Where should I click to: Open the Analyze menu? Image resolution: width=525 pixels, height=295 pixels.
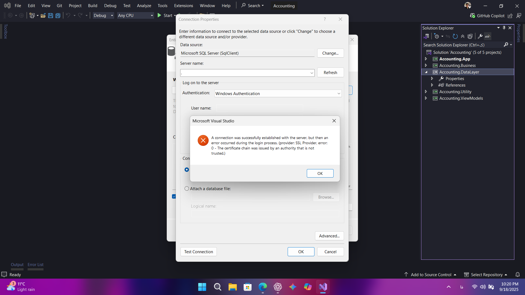144,5
